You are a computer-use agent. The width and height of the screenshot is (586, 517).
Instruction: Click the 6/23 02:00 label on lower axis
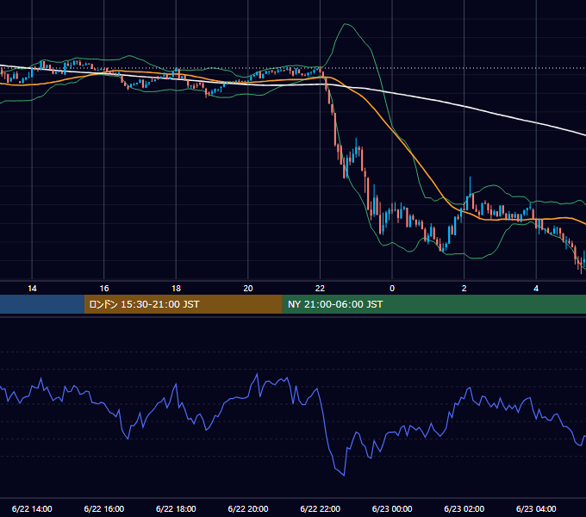pos(464,508)
